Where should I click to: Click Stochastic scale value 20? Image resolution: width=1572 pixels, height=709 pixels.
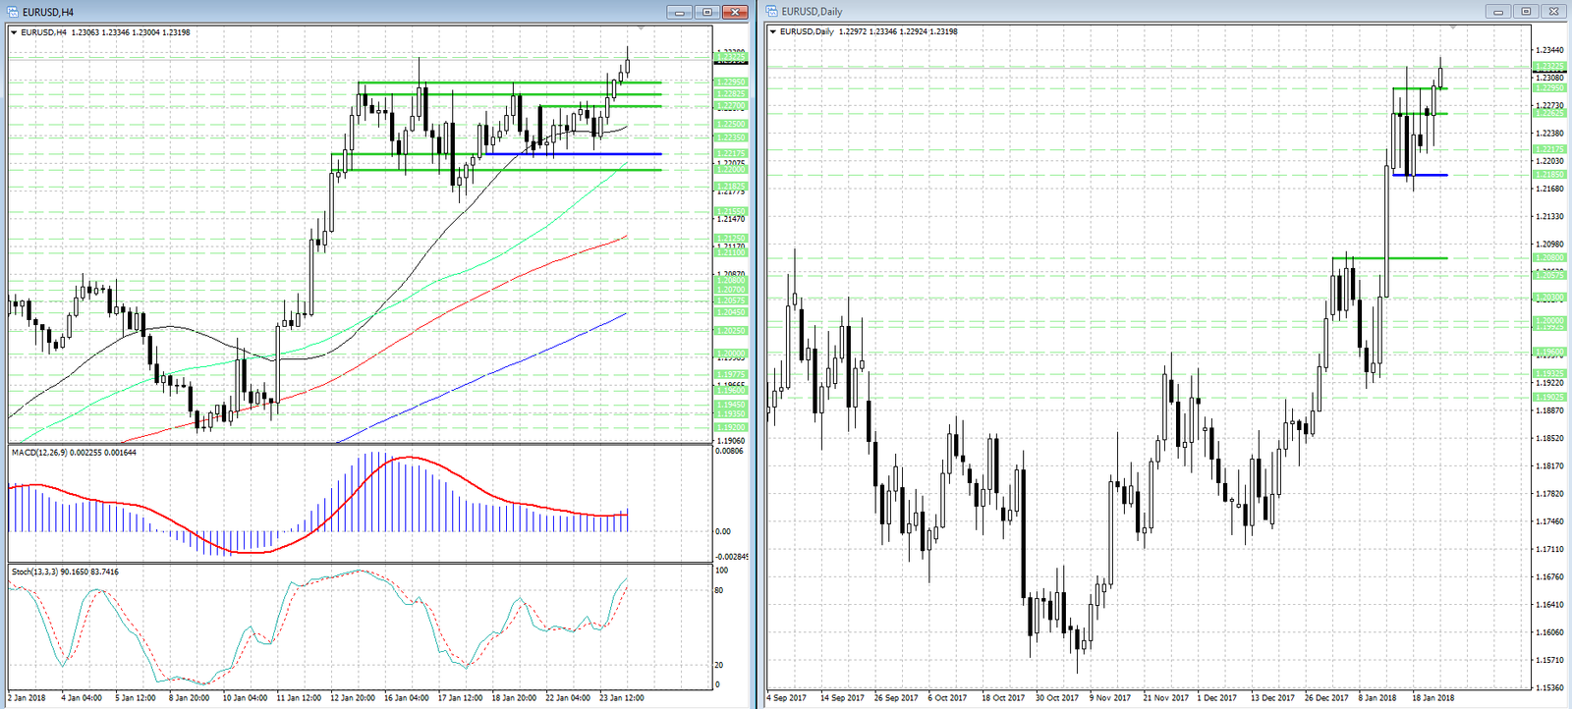click(720, 665)
